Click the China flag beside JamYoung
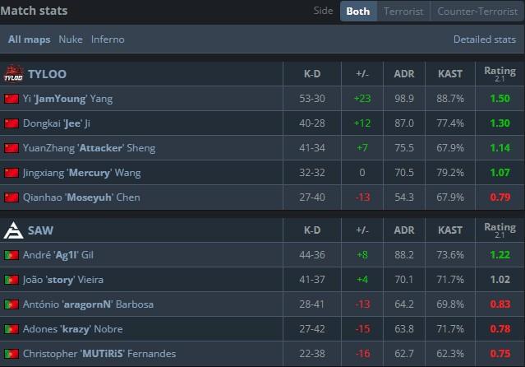This screenshot has width=525, height=367. (x=12, y=99)
